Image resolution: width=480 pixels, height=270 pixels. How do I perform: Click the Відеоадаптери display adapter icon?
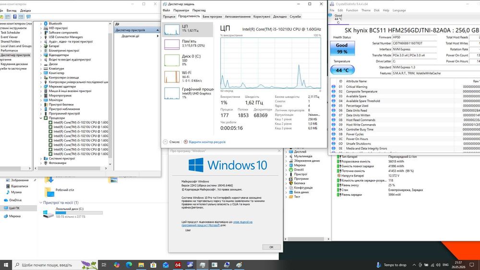pos(46,55)
